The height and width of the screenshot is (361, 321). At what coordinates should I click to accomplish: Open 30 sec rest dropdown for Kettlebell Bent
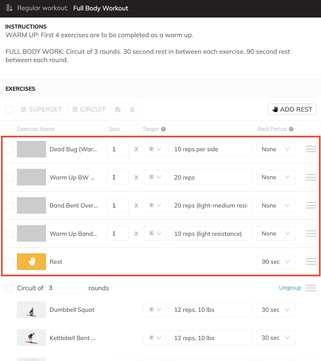pyautogui.click(x=276, y=338)
